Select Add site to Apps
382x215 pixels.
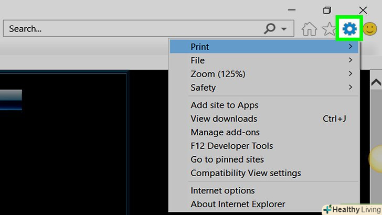pyautogui.click(x=225, y=105)
